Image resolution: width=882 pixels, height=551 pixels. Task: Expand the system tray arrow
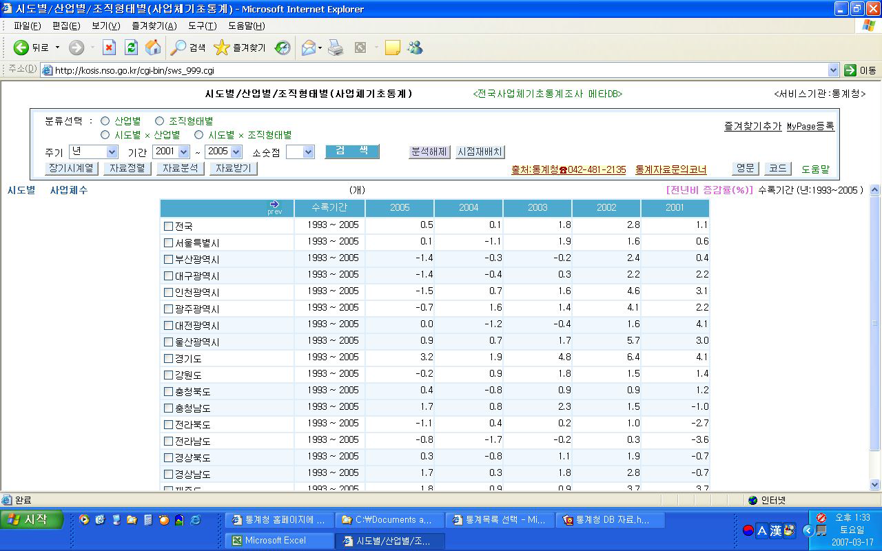coord(808,530)
